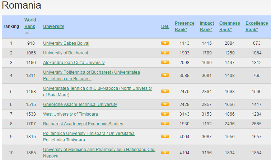The image size is (271, 160).
Task: Select world rank value 1311
Action: (x=31, y=75)
